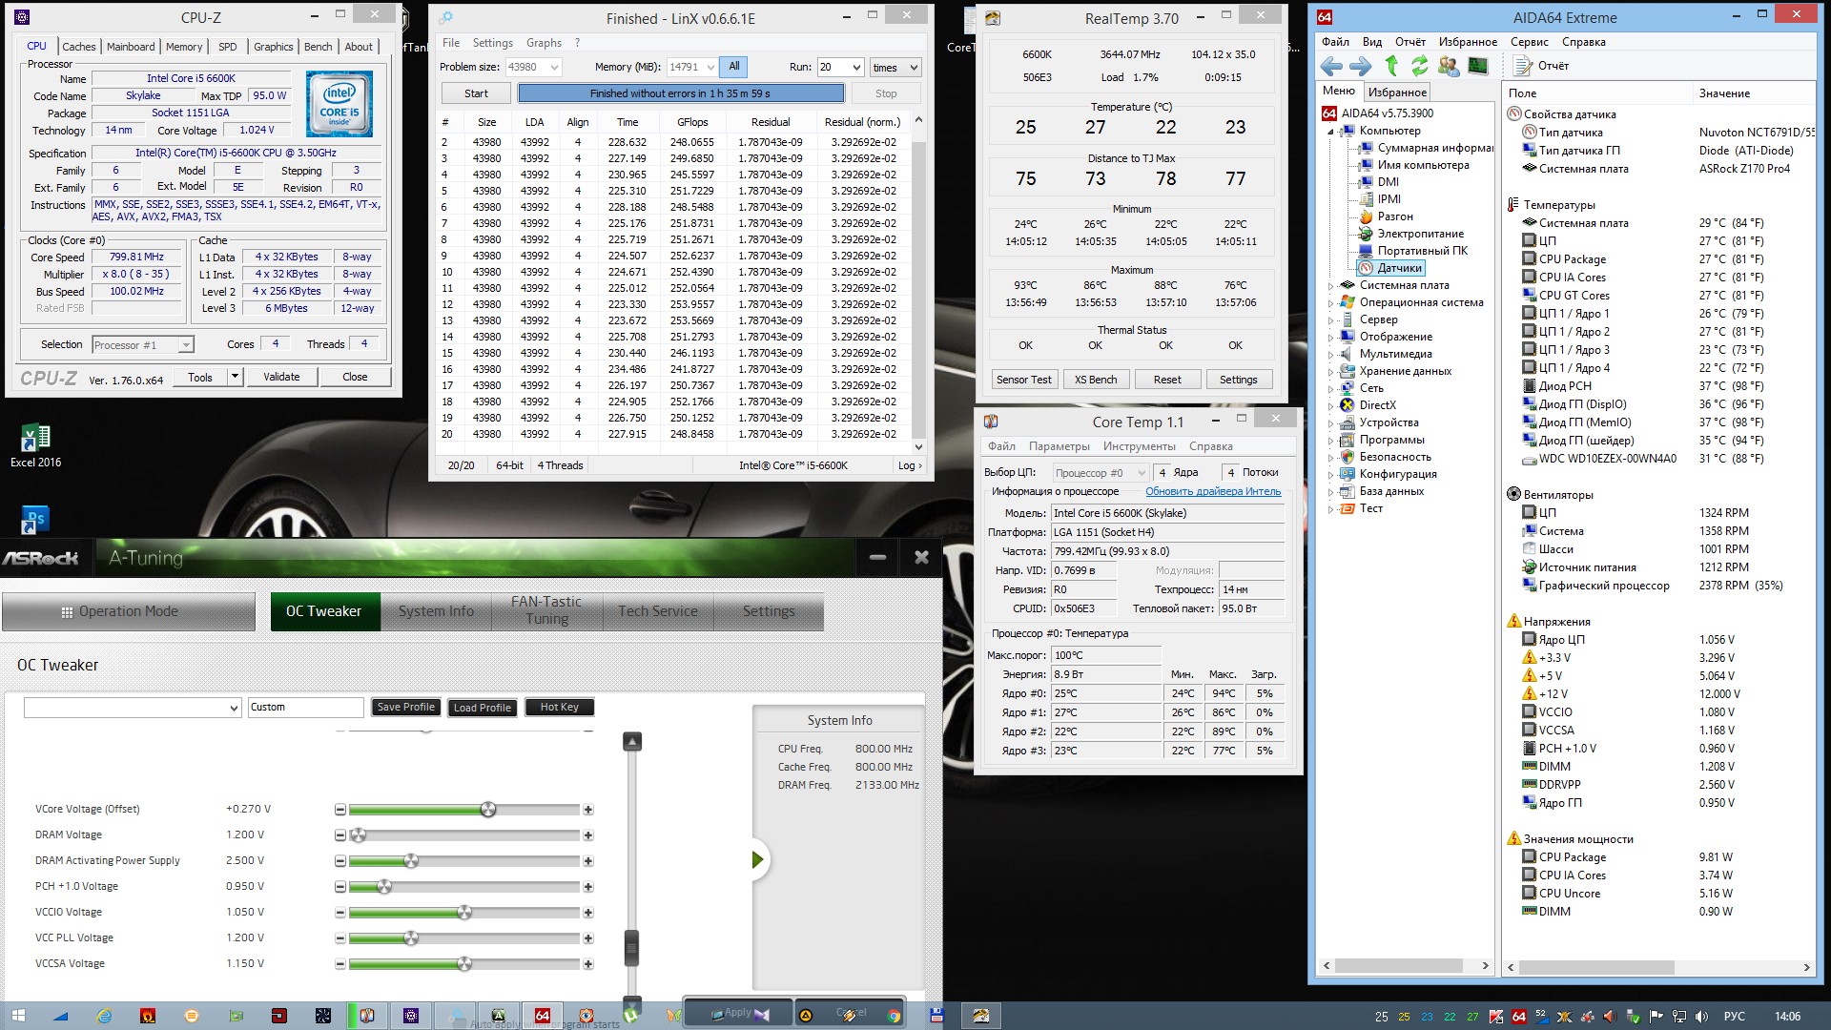Open AIDA64 users icon in toolbar
This screenshot has width=1831, height=1030.
pos(1449,66)
